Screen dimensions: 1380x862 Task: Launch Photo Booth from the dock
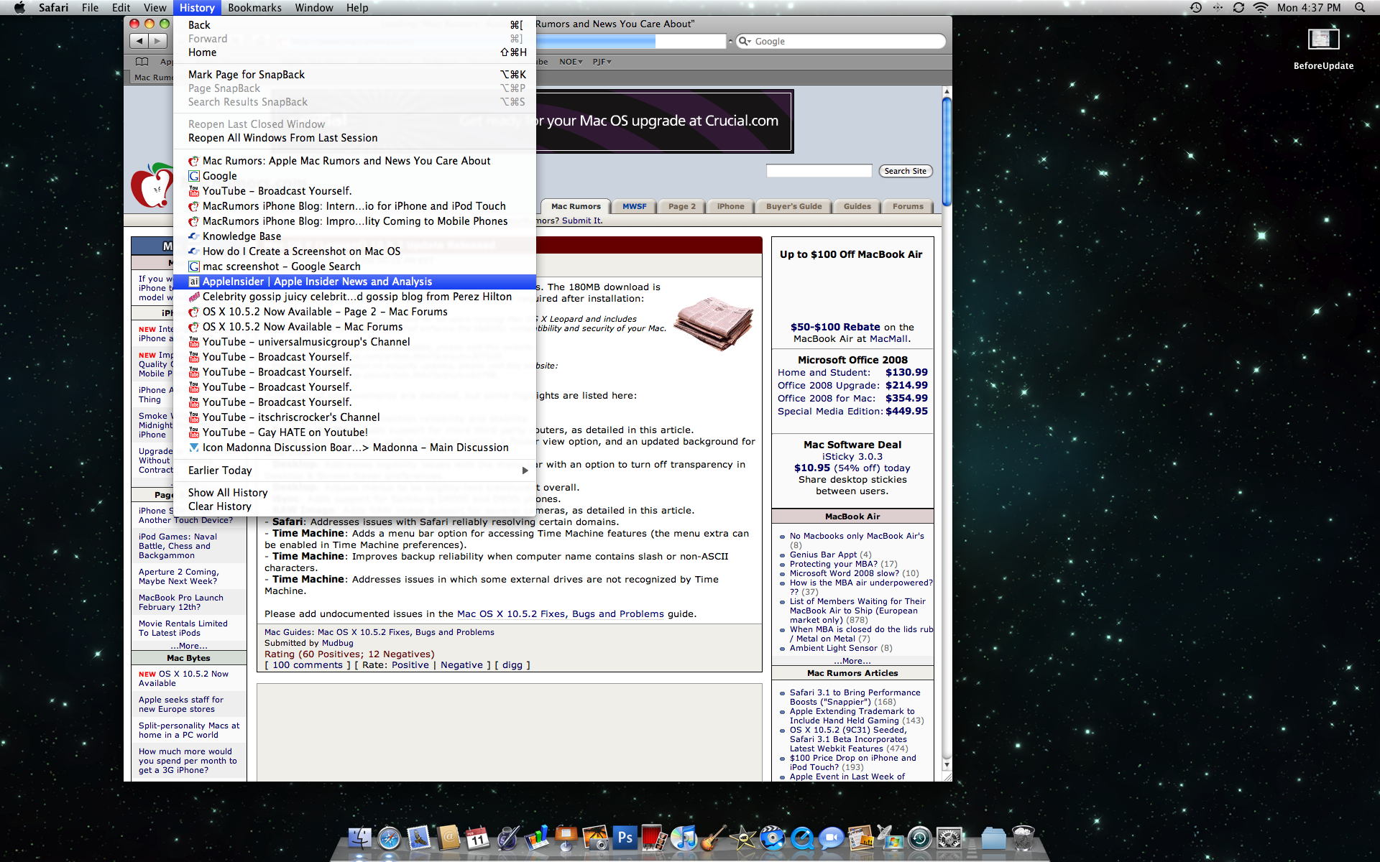pyautogui.click(x=654, y=838)
